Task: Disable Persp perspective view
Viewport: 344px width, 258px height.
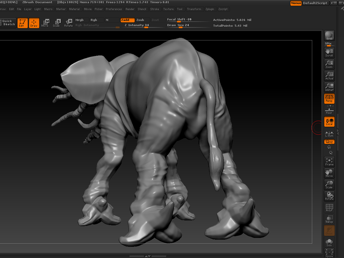Action: click(x=329, y=99)
